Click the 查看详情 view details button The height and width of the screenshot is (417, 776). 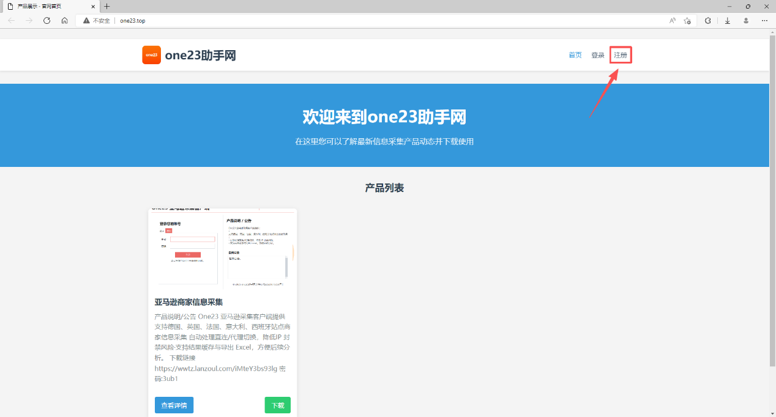click(174, 405)
